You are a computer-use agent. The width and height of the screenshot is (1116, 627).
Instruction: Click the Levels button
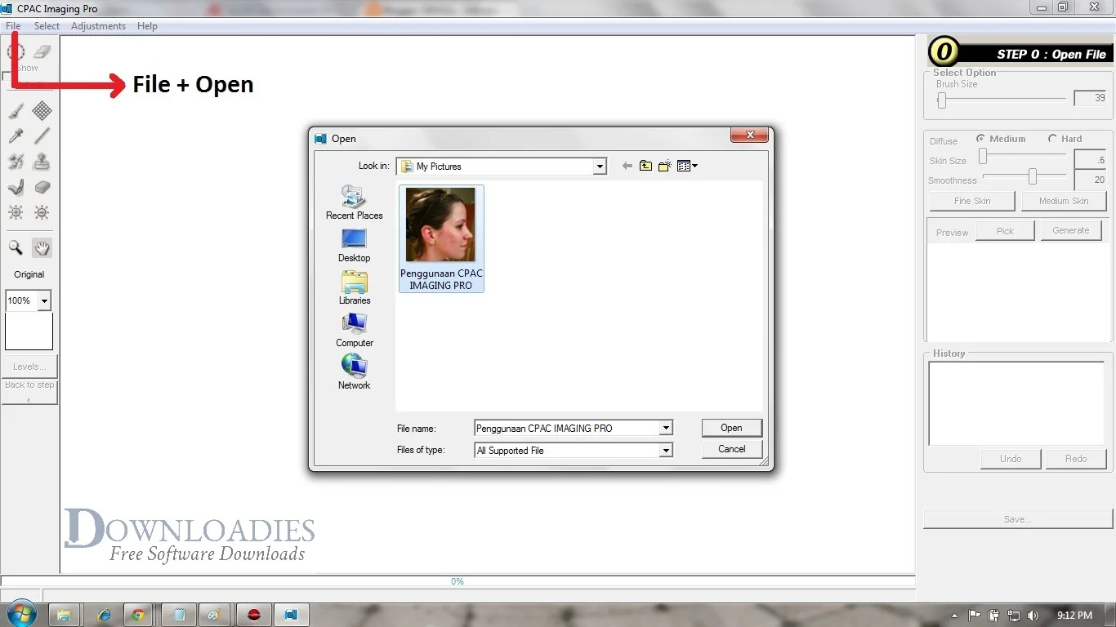[x=30, y=367]
